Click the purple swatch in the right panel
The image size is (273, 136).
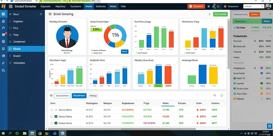click(x=261, y=68)
